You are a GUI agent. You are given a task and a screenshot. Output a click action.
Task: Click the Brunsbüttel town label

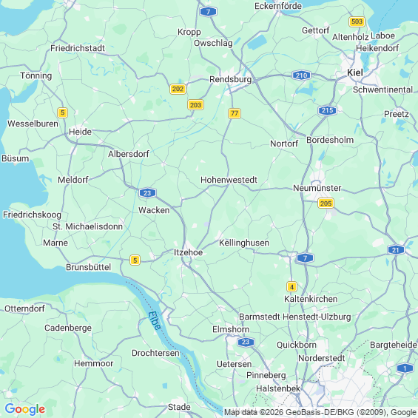(x=88, y=267)
